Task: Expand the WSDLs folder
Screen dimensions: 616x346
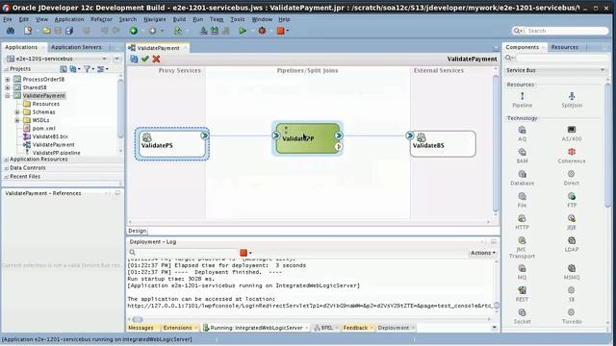Action: click(x=17, y=120)
